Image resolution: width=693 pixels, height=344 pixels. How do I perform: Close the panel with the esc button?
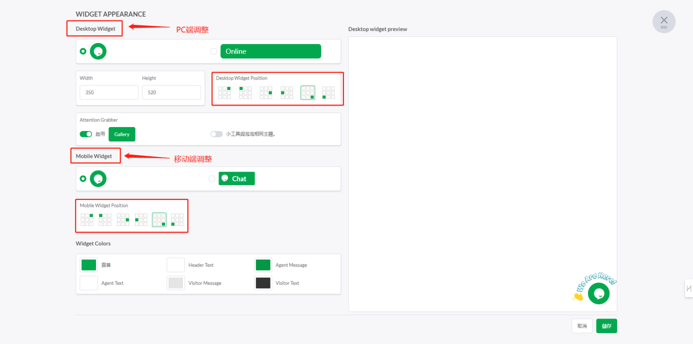[663, 21]
